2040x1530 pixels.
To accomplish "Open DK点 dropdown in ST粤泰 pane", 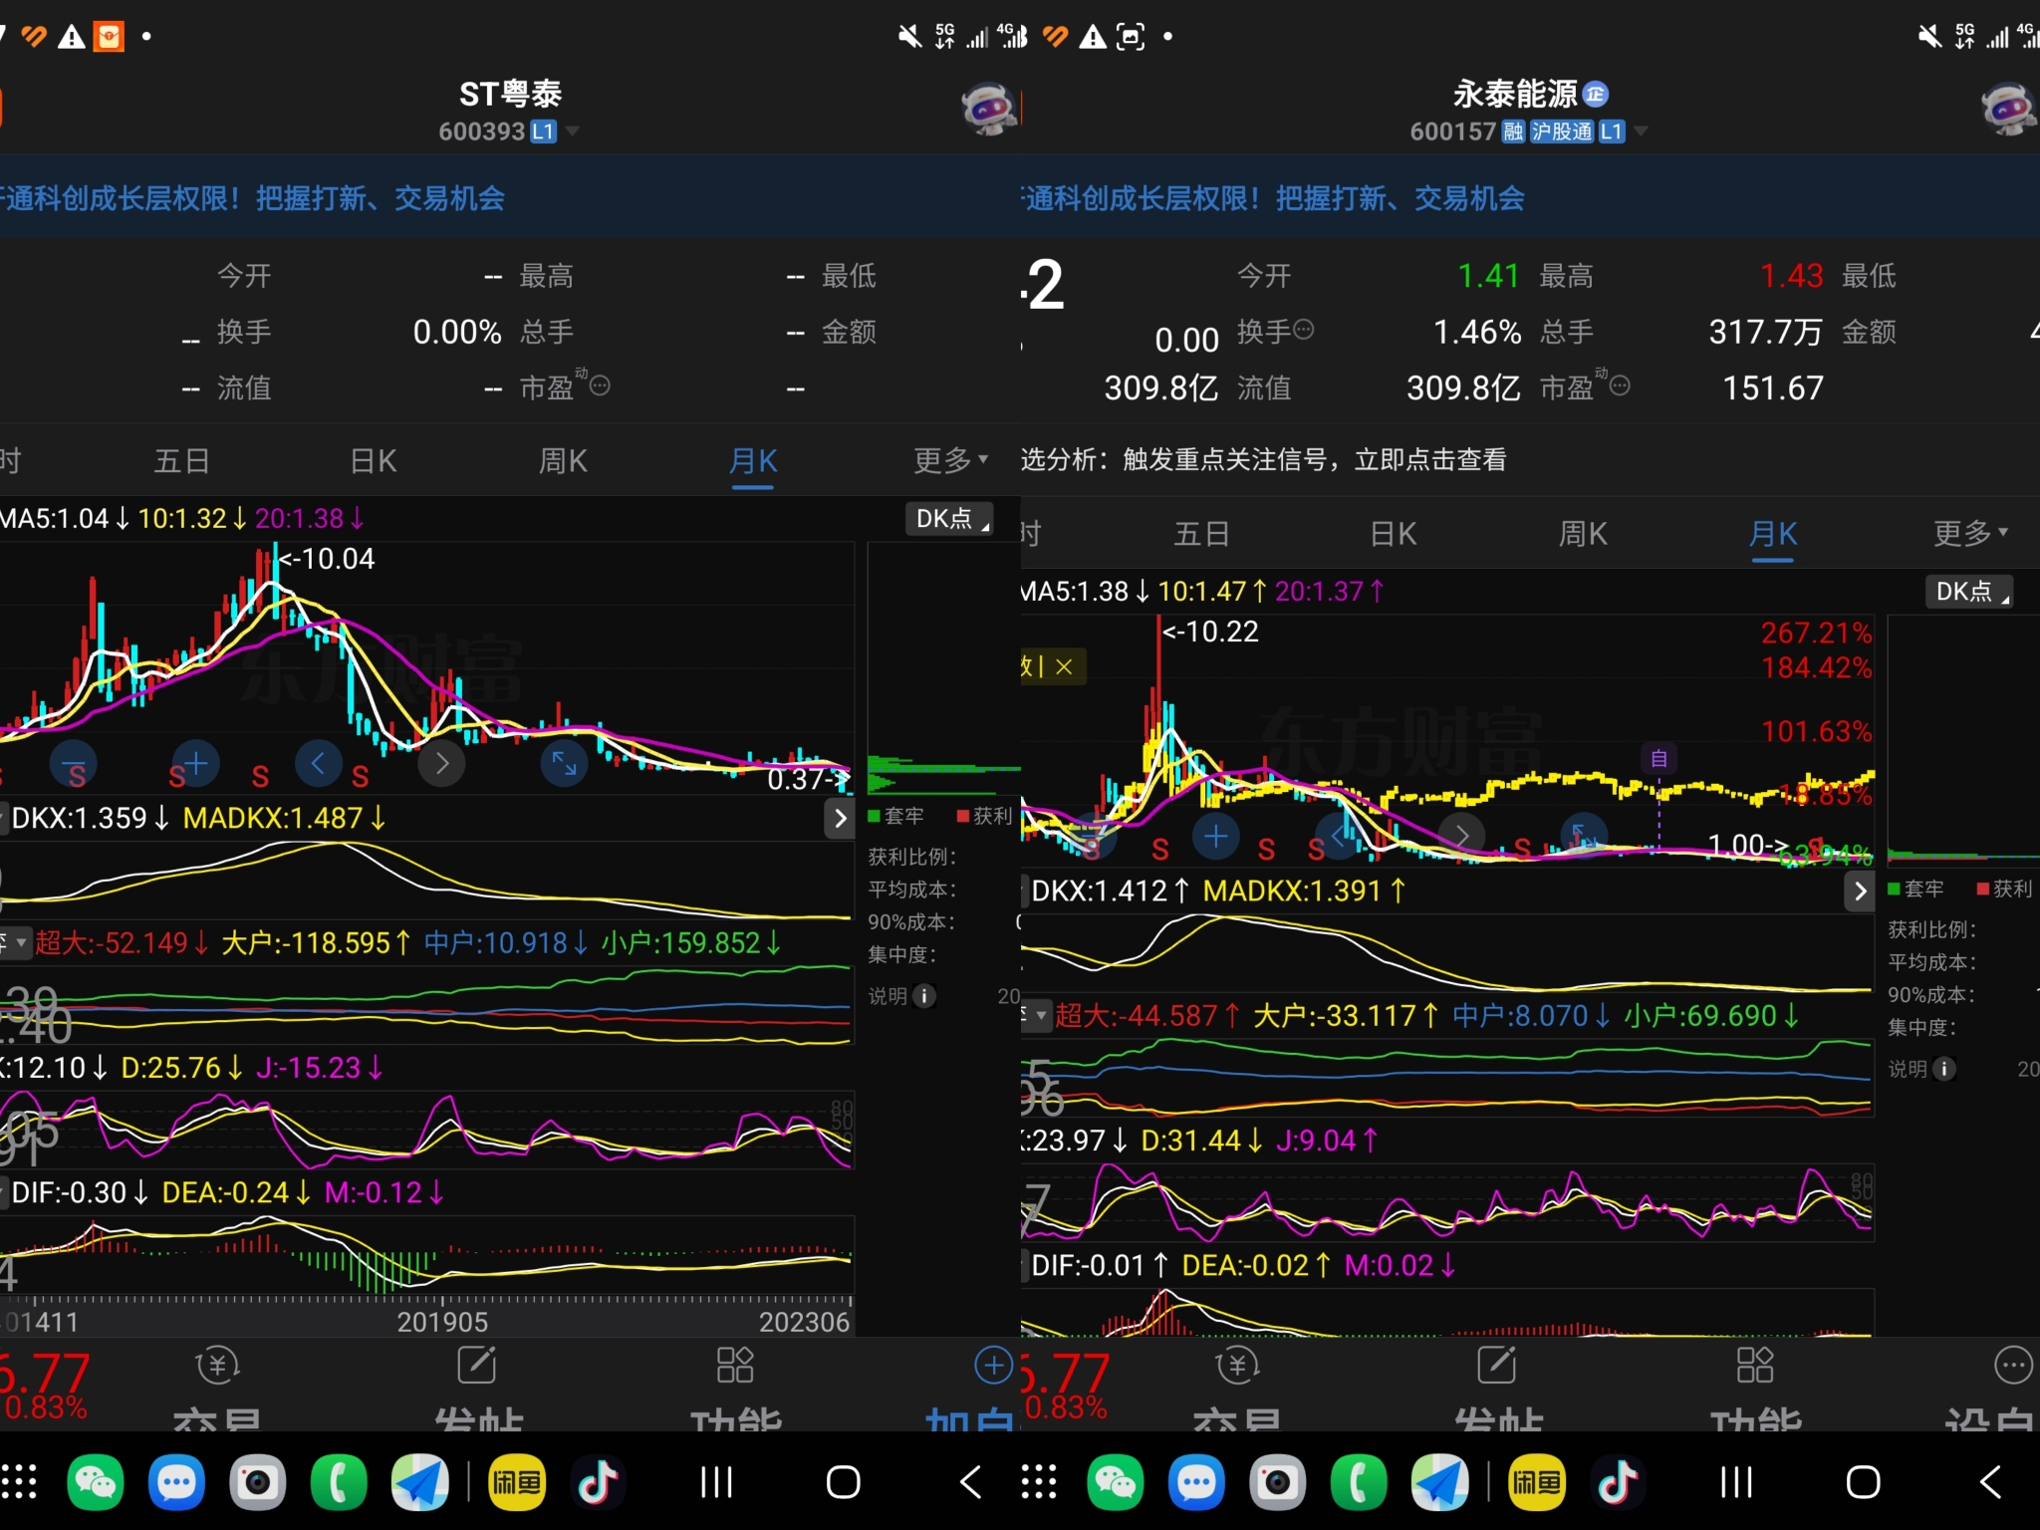I will [x=949, y=518].
